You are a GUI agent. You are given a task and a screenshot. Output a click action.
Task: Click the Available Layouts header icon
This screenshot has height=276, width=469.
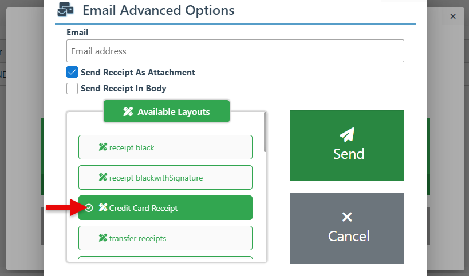128,112
